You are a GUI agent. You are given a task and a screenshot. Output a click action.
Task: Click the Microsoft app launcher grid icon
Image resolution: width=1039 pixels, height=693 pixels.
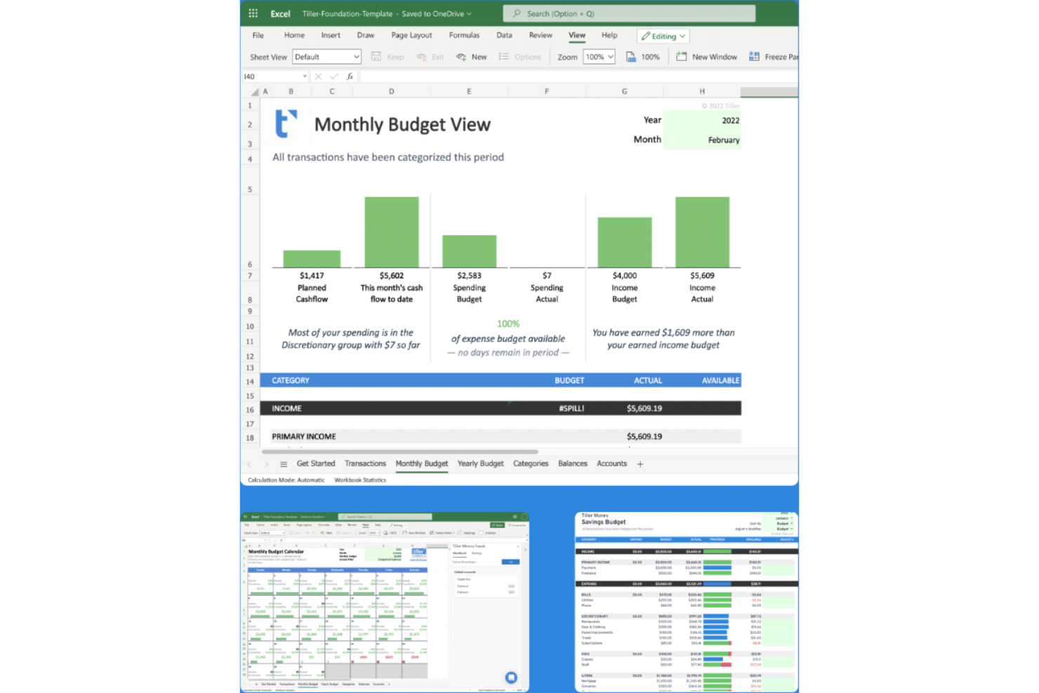point(251,13)
